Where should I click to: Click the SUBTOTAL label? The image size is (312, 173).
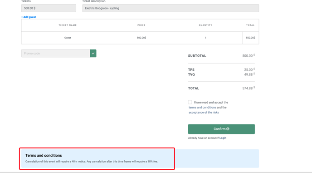pyautogui.click(x=197, y=56)
